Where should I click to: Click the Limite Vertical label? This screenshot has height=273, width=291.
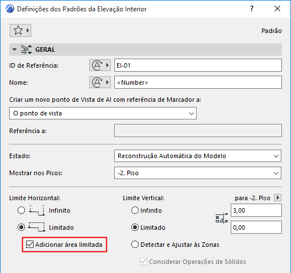pyautogui.click(x=143, y=198)
